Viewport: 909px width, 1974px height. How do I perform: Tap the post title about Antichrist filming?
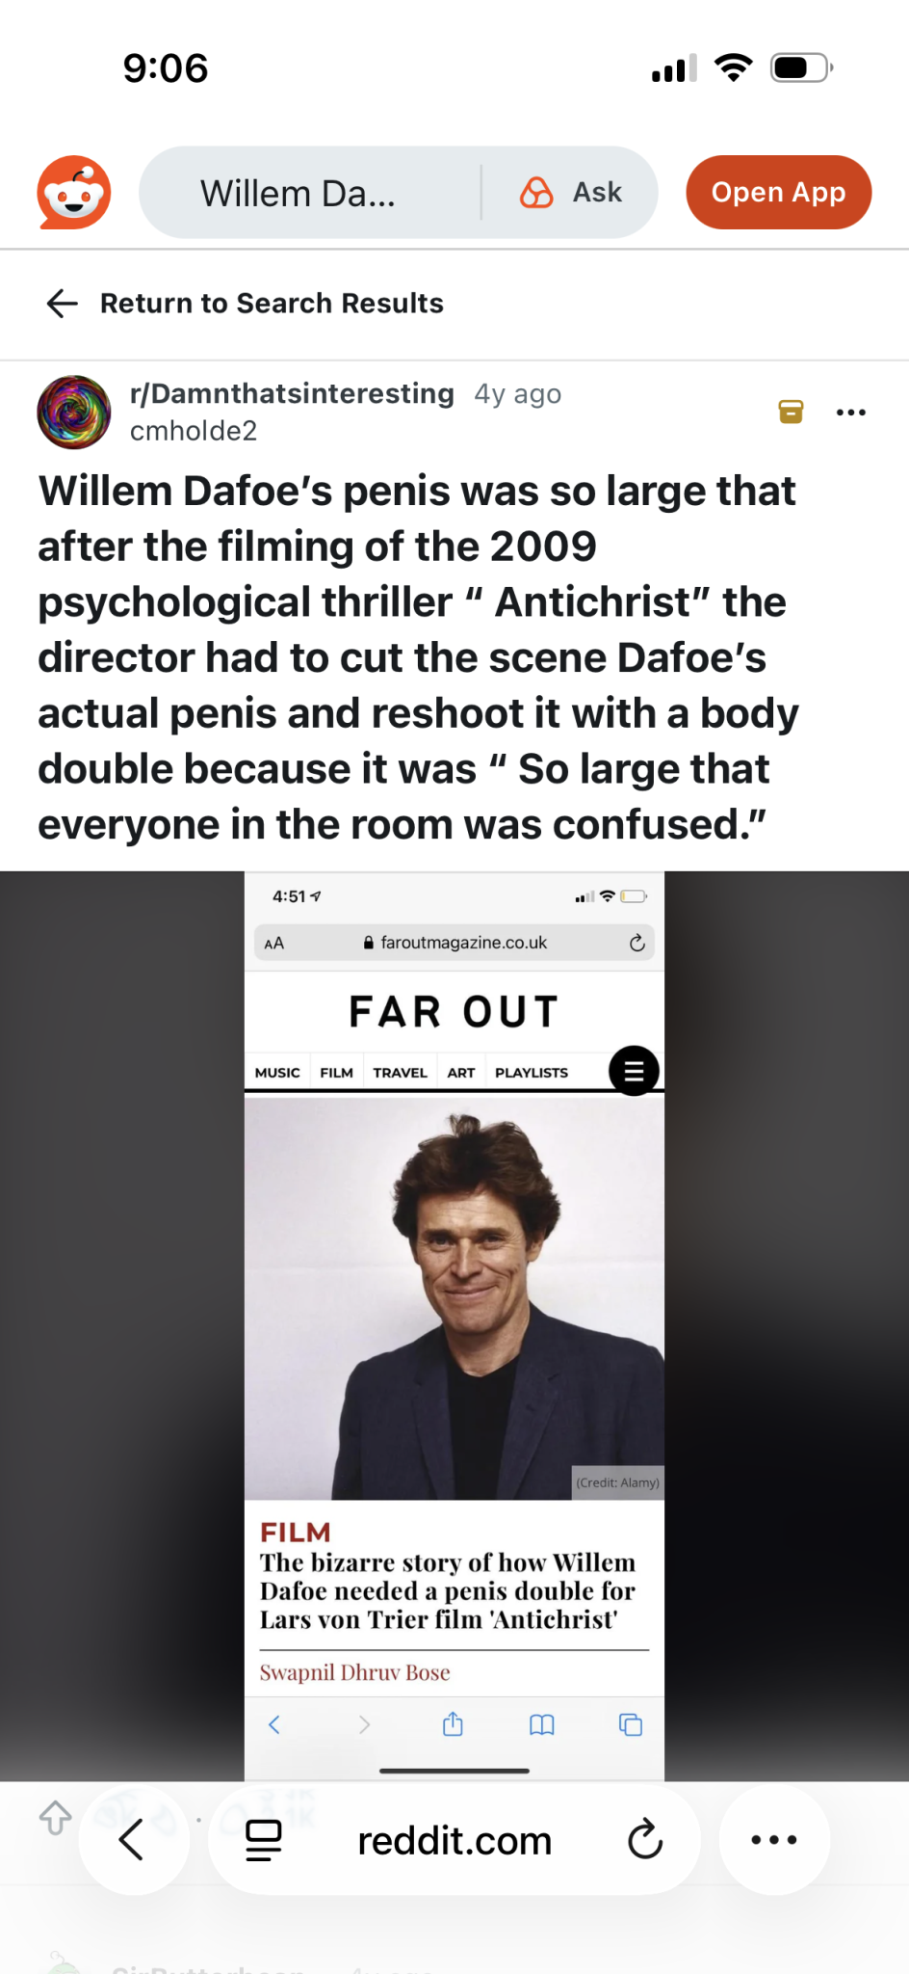coord(419,657)
